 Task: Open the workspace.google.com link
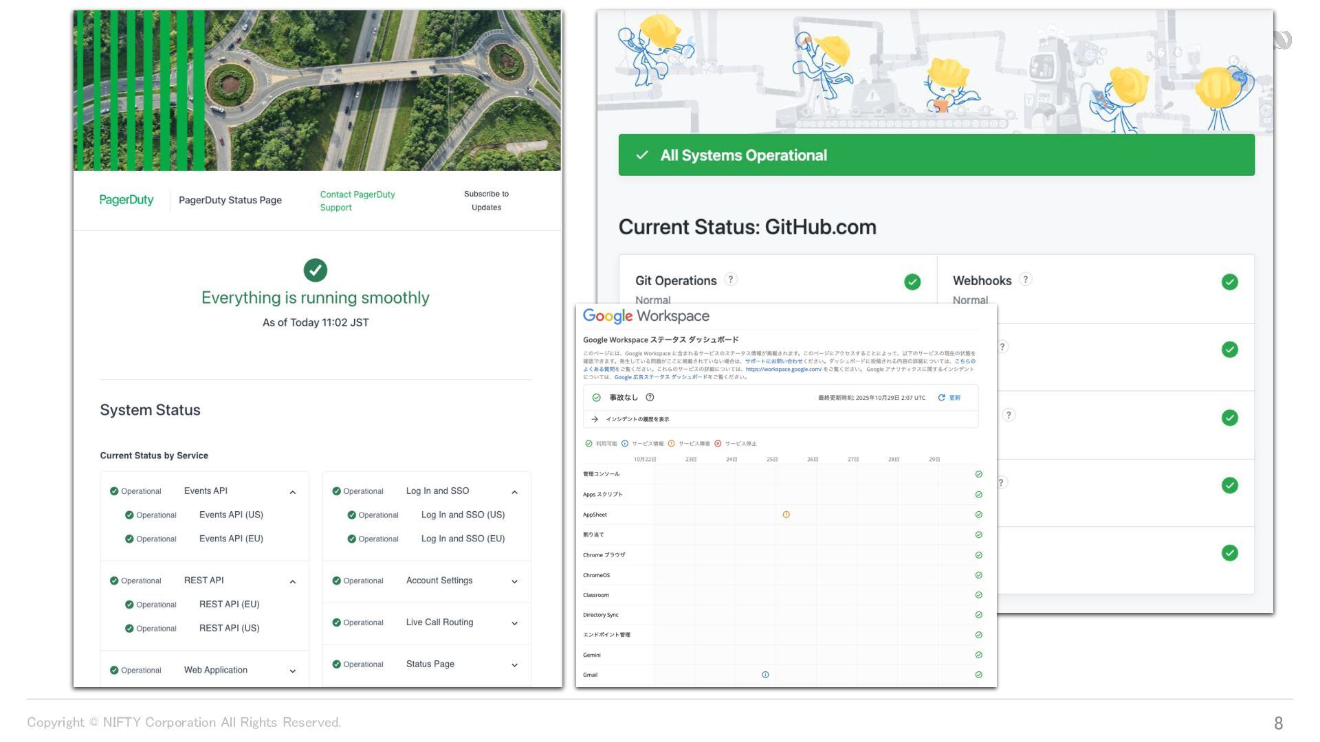point(783,369)
